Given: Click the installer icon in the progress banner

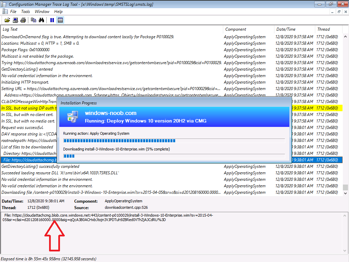Looking at the screenshot, I should (x=73, y=117).
